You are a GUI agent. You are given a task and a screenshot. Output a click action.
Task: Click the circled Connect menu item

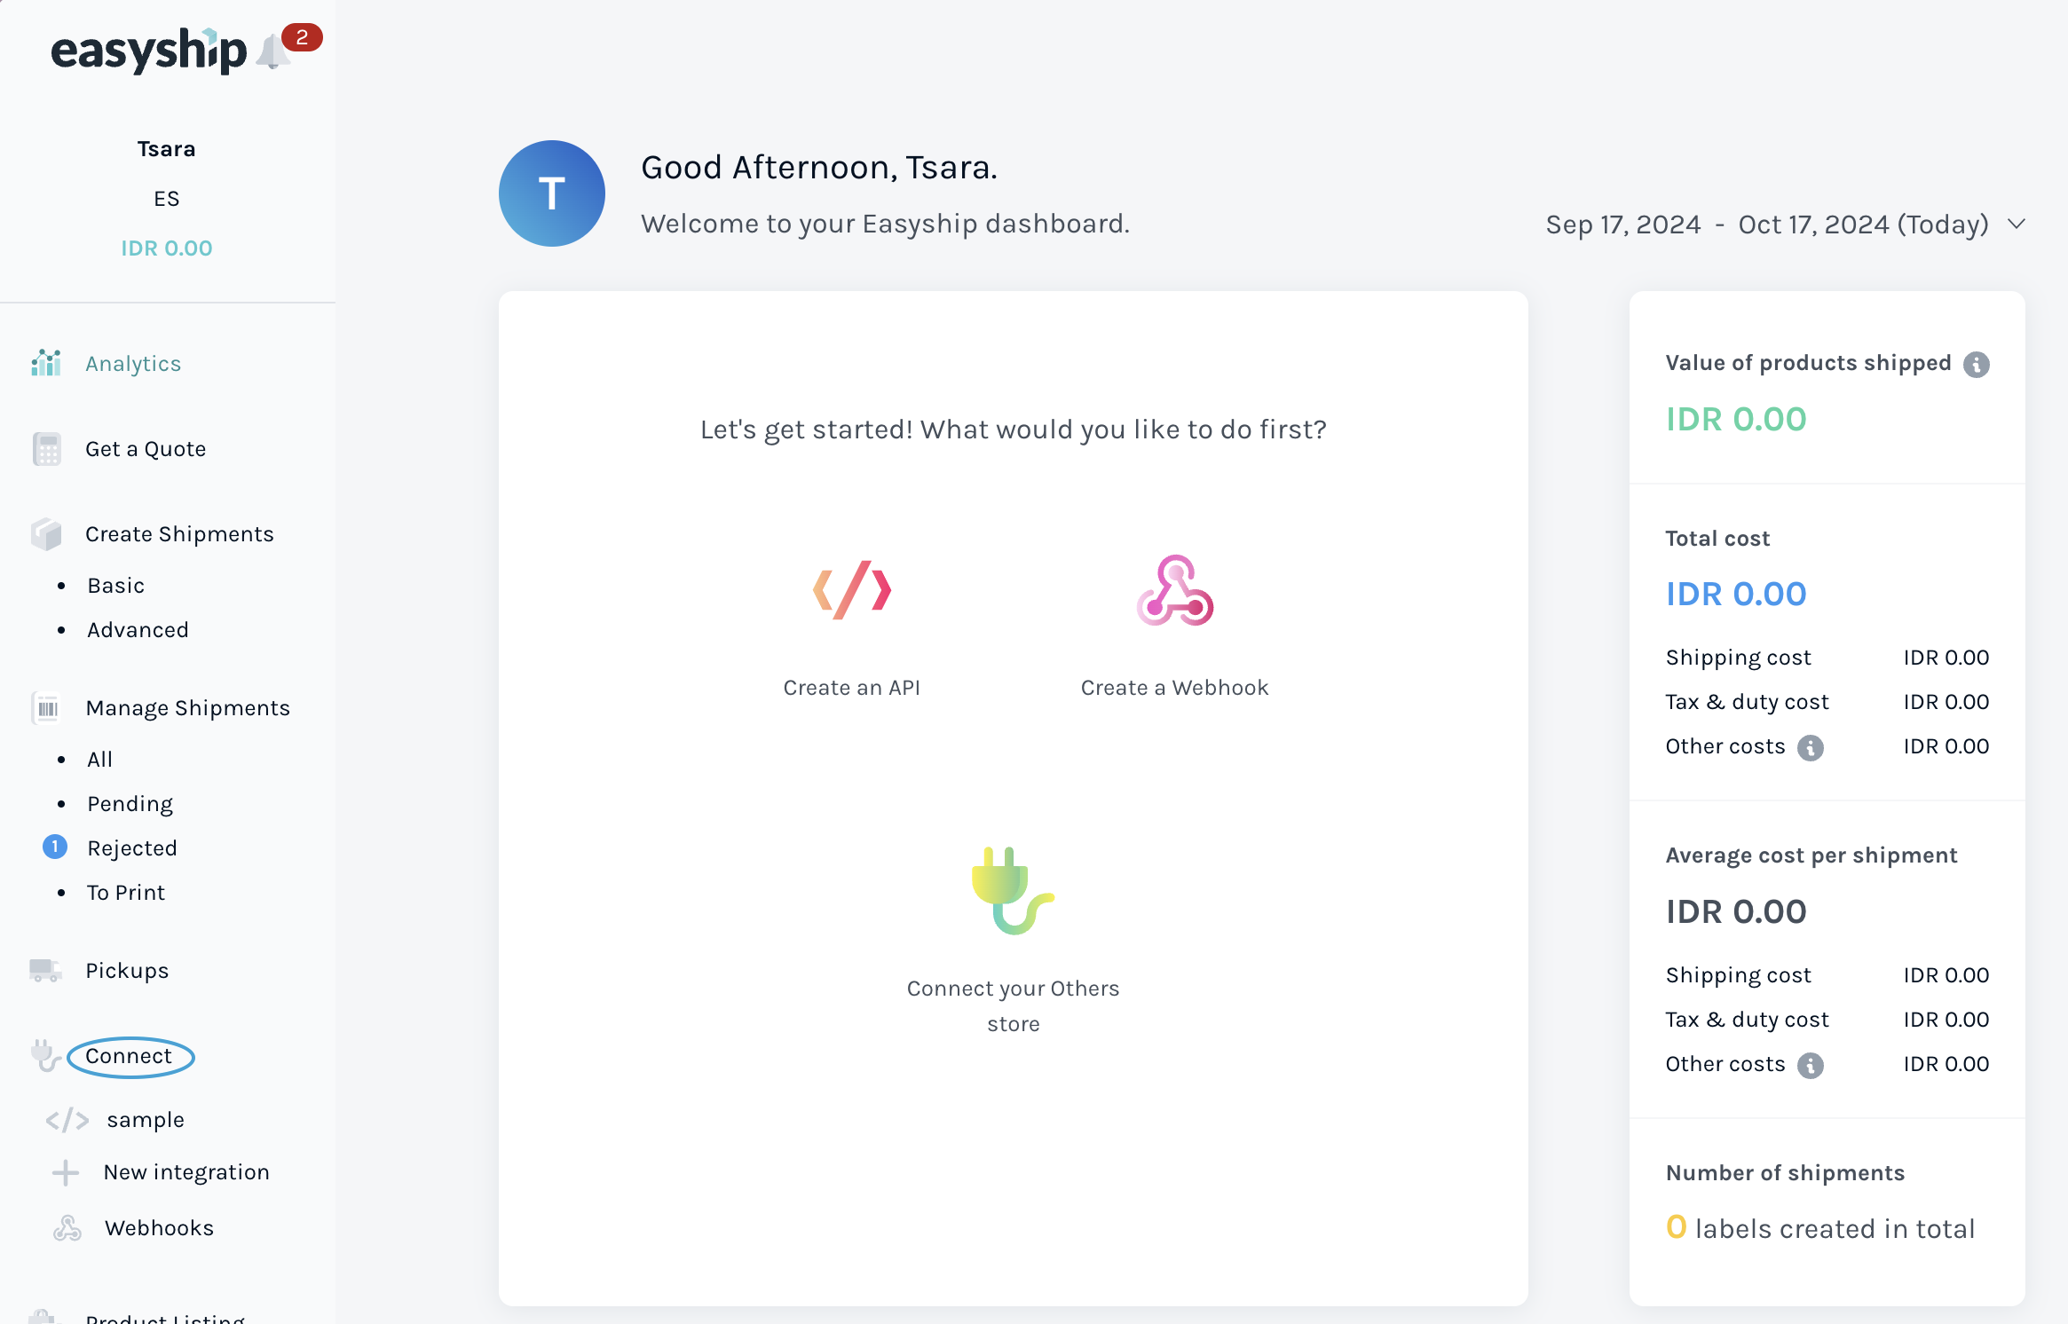tap(130, 1056)
